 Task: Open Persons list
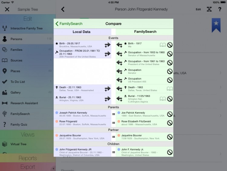pos(28,39)
